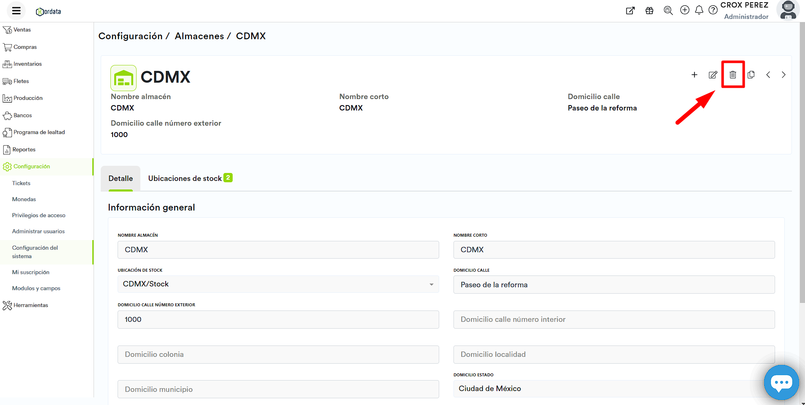Screen dimensions: 805x405
Task: Click the Domicilio colonia input field
Action: coord(278,355)
